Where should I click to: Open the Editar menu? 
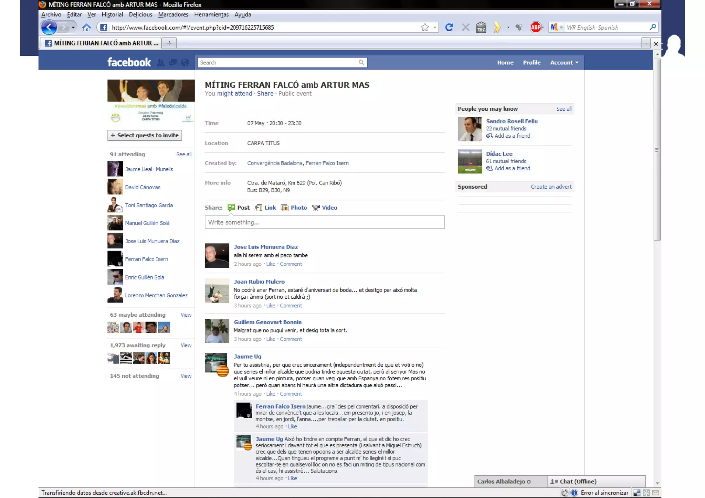(74, 14)
